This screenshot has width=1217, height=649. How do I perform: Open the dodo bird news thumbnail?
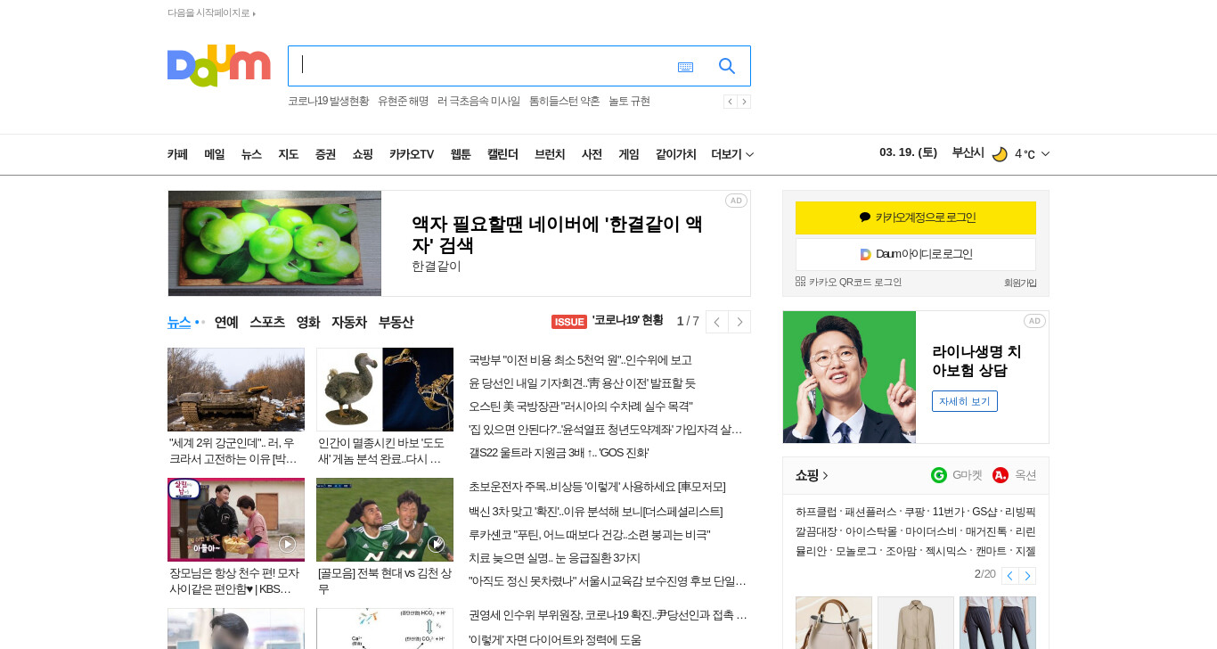(385, 390)
